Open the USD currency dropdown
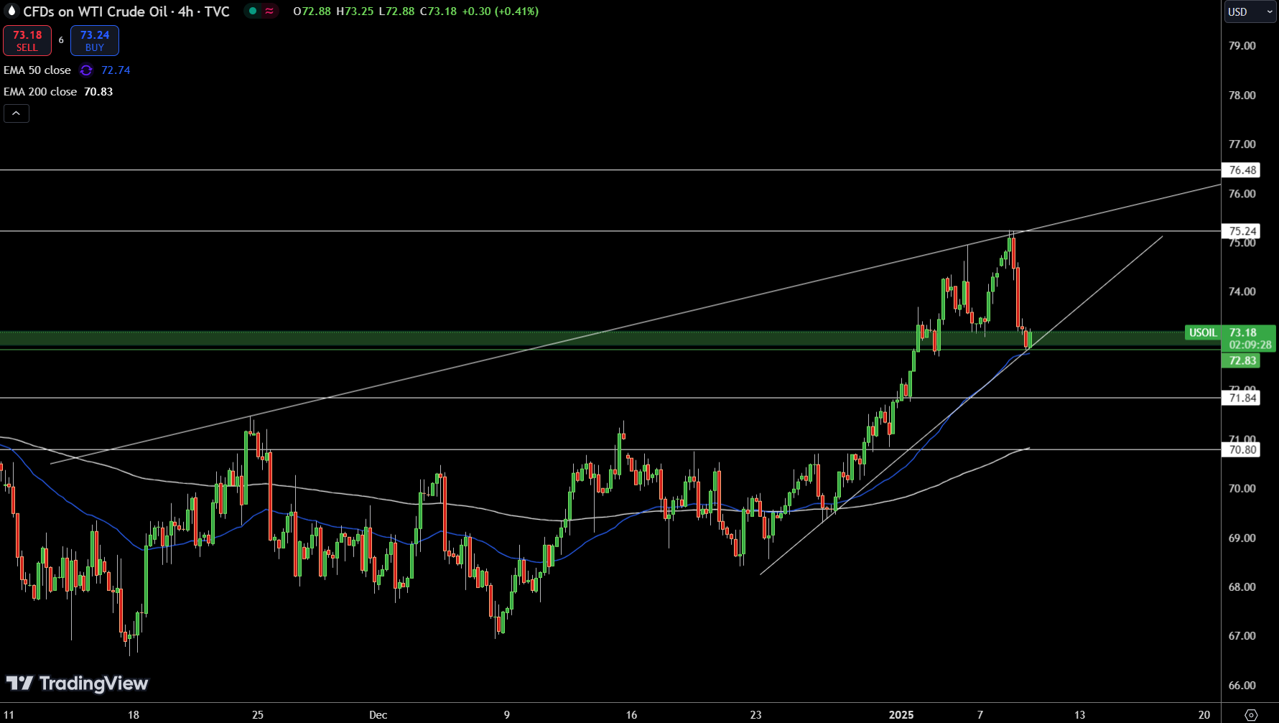This screenshot has height=723, width=1279. tap(1250, 11)
